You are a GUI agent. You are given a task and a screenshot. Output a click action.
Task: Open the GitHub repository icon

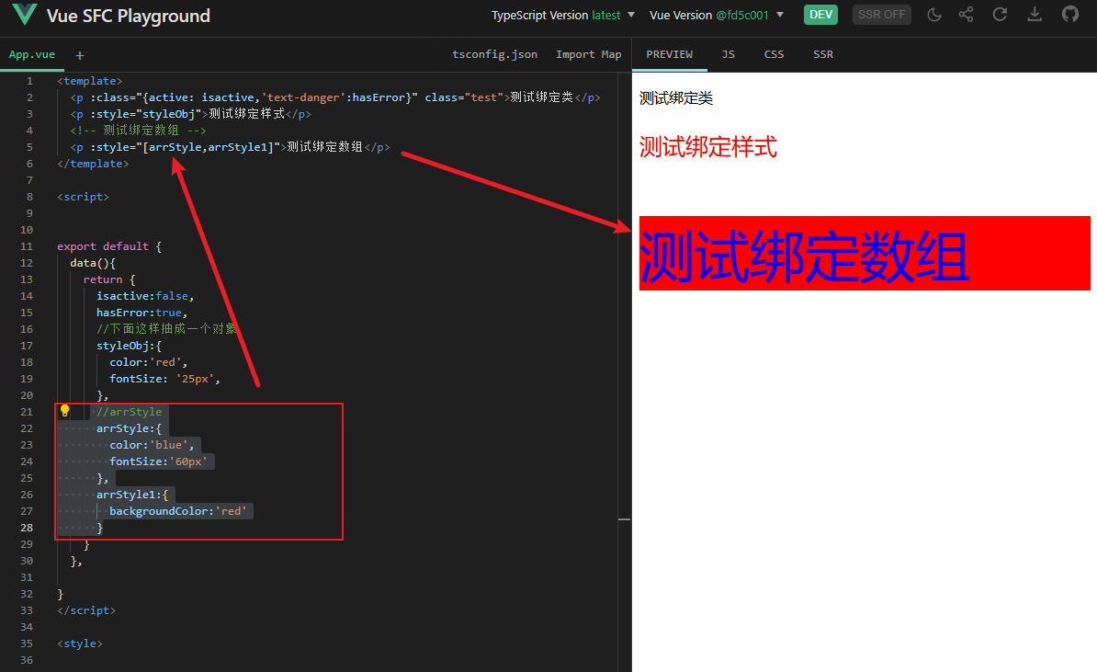pyautogui.click(x=1069, y=14)
